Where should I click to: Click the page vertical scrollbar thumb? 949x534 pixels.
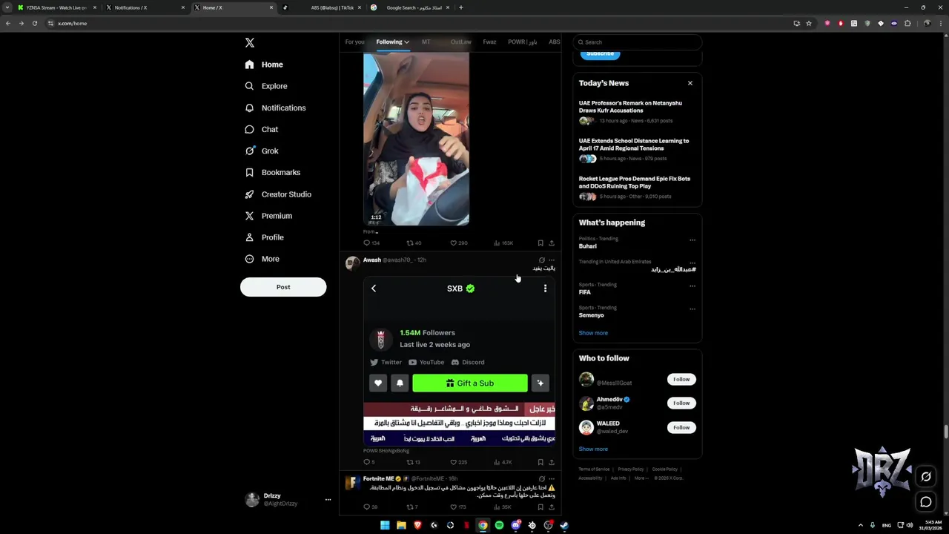click(x=946, y=432)
